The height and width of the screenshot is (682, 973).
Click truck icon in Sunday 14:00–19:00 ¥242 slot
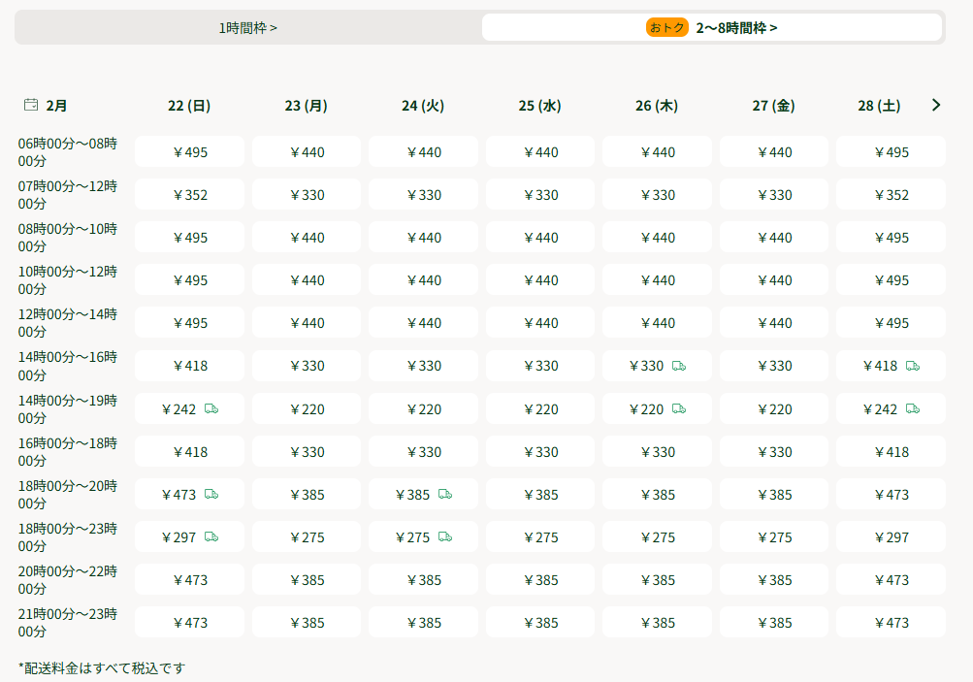click(211, 408)
